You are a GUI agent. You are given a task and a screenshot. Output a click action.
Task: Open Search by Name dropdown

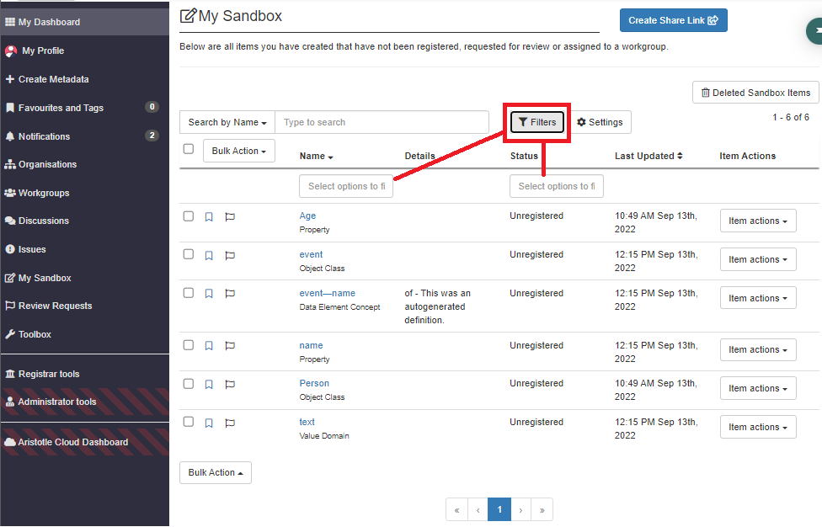pos(227,122)
